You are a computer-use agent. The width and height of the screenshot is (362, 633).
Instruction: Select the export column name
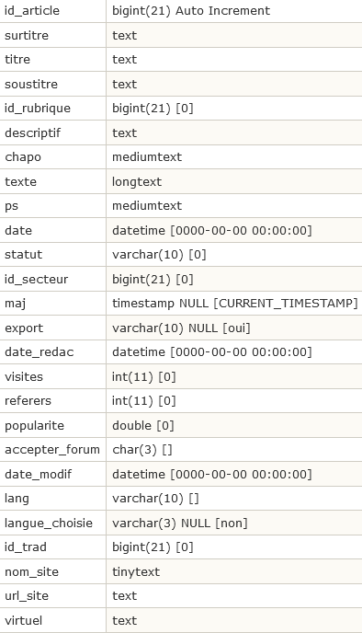(24, 328)
